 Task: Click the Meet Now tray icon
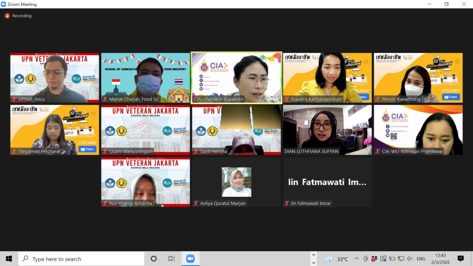[x=366, y=259]
